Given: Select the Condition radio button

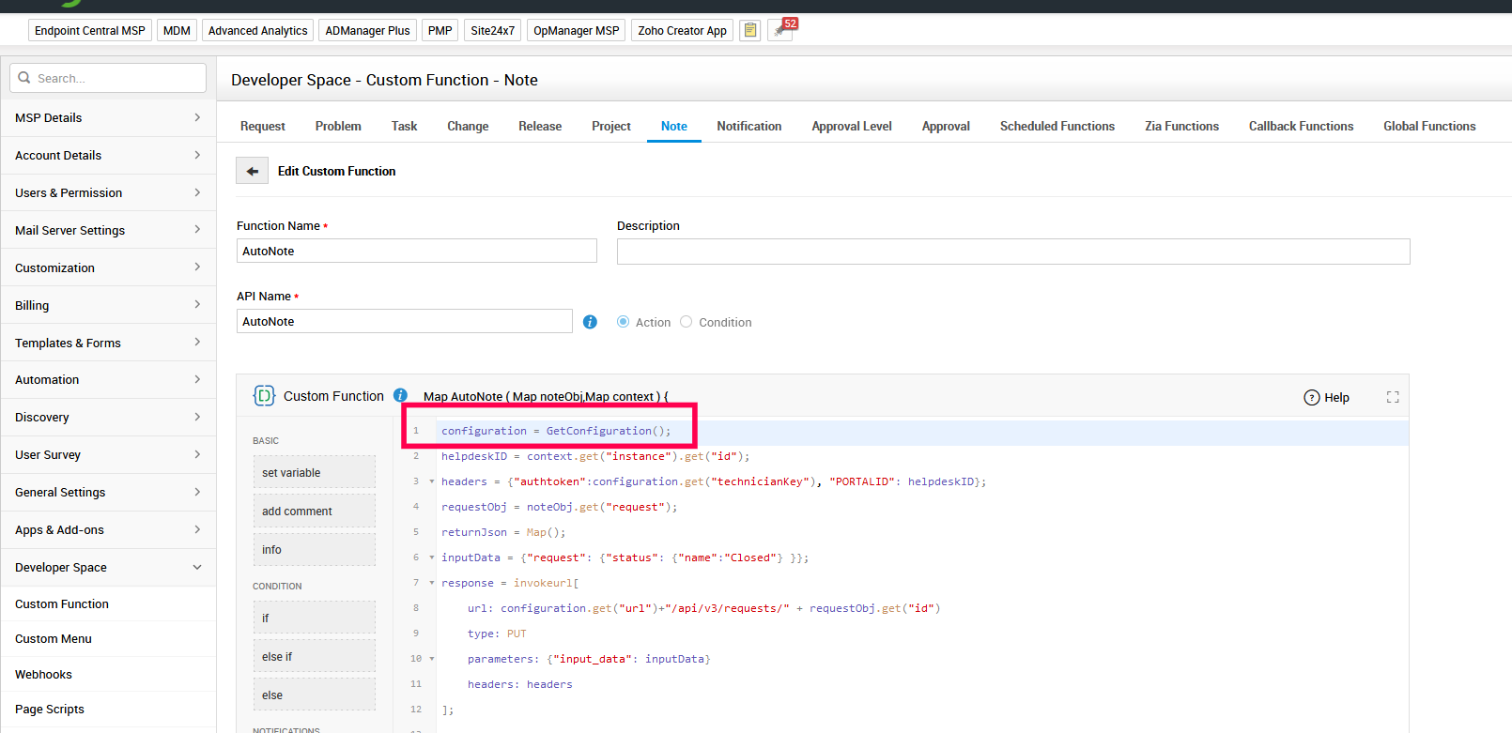Looking at the screenshot, I should click(x=687, y=322).
